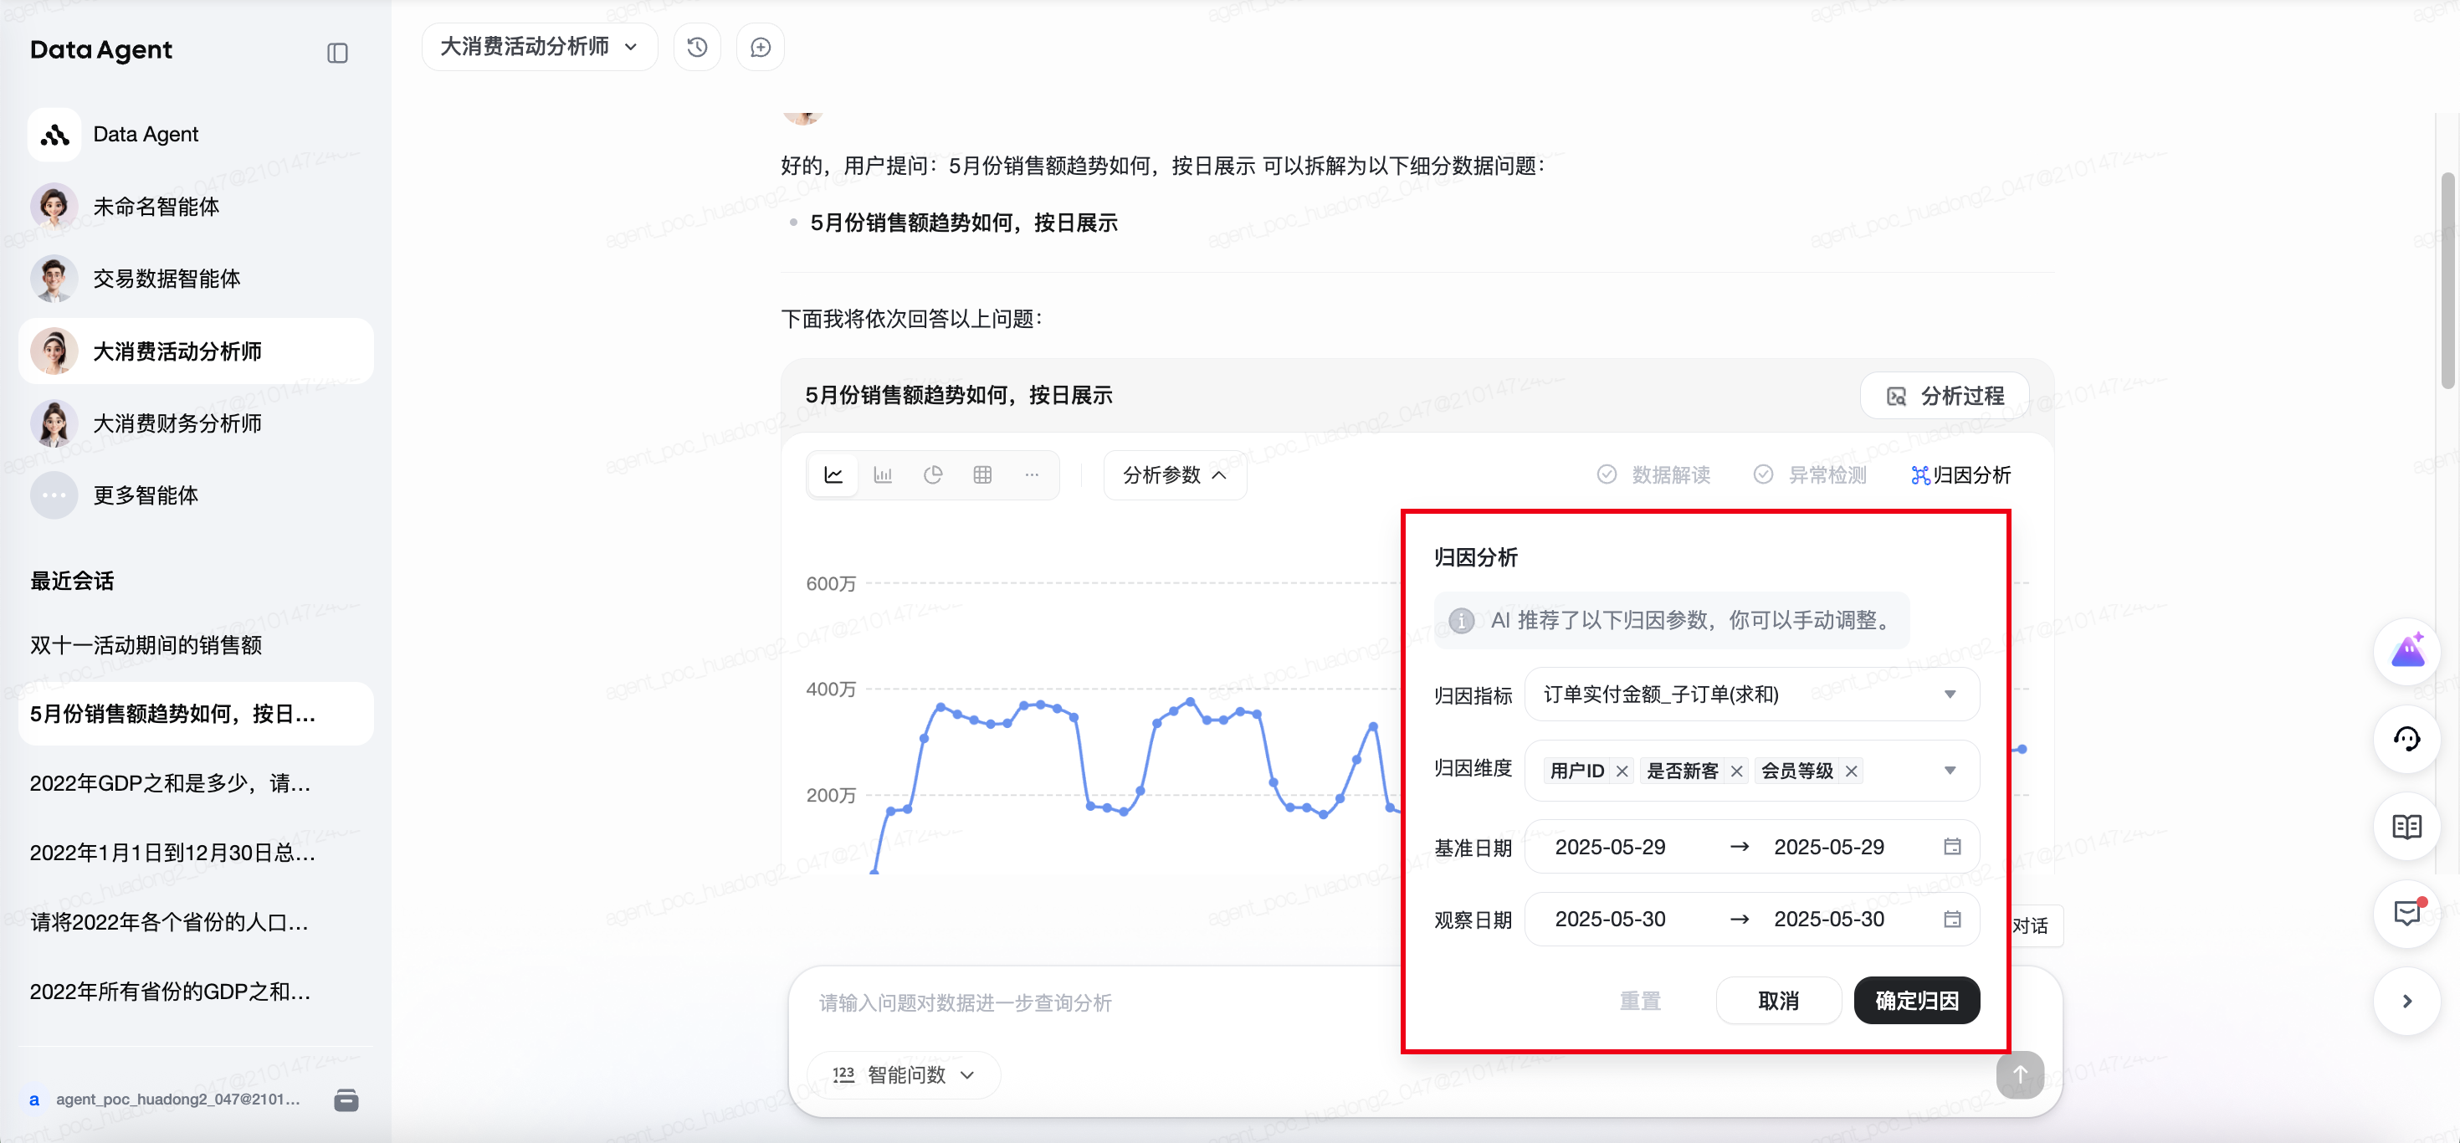Image resolution: width=2460 pixels, height=1143 pixels.
Task: Toggle 异常检测 check option
Action: [x=1811, y=474]
